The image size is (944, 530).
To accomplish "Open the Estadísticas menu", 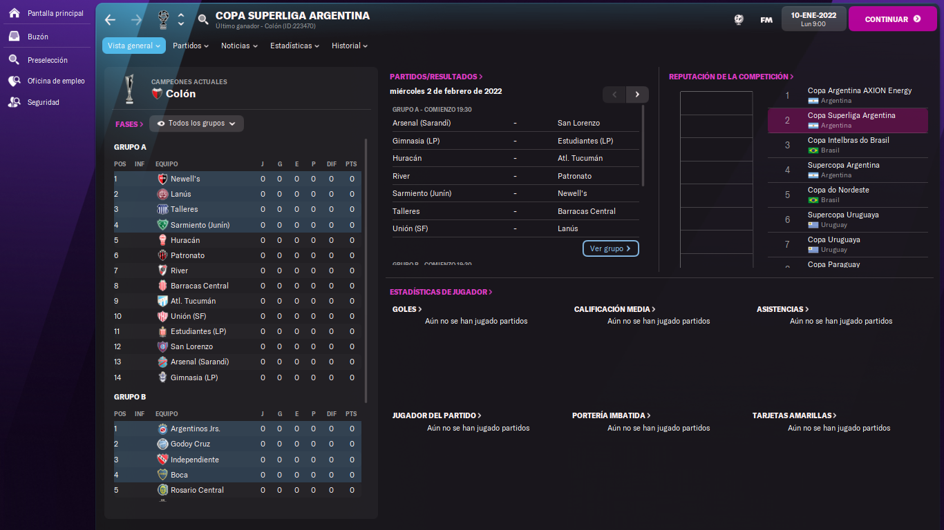I will click(x=294, y=46).
